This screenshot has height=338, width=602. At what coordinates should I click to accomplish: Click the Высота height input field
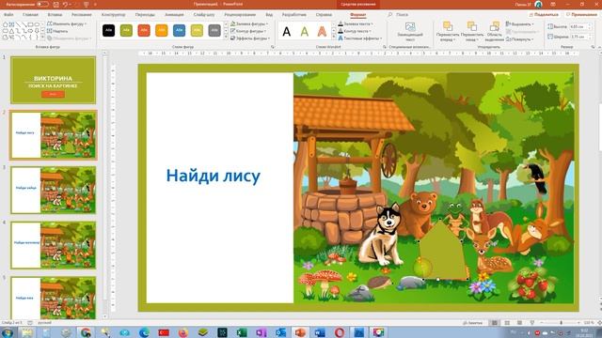579,27
